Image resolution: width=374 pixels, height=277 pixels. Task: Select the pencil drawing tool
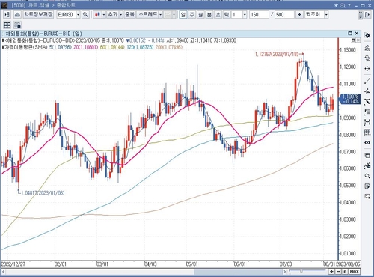click(367, 48)
